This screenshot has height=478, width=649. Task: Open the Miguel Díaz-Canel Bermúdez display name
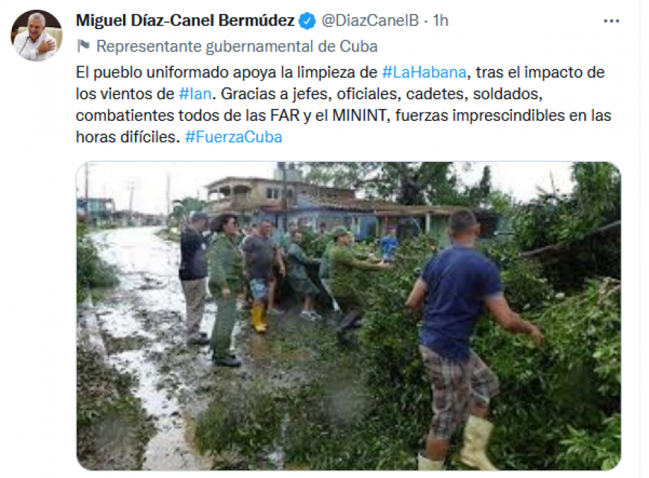point(185,21)
